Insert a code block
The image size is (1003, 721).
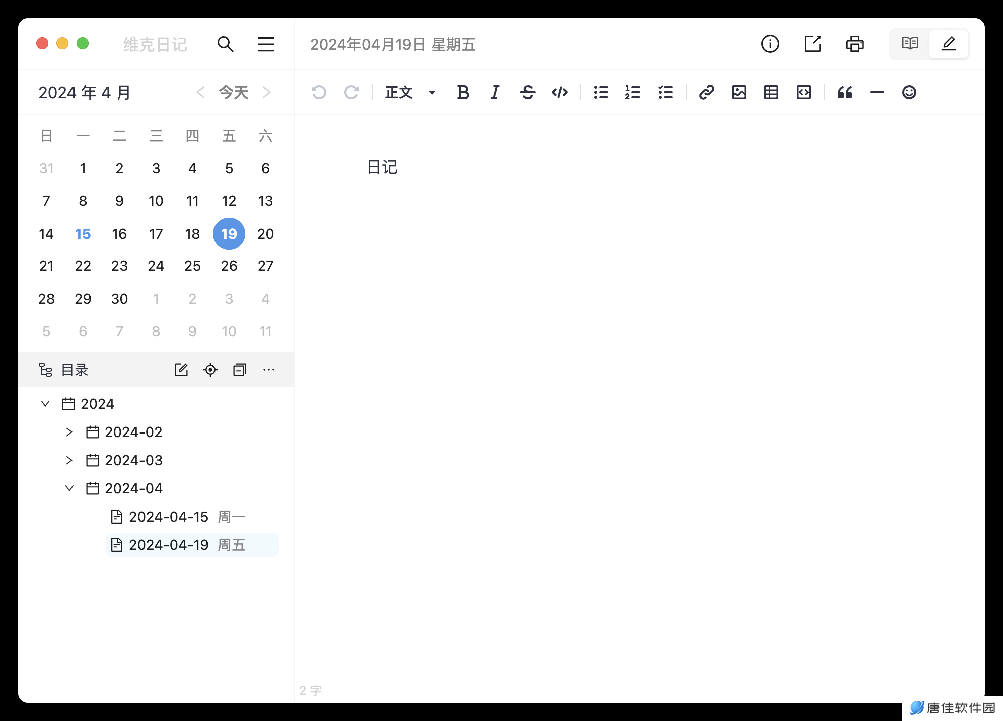click(804, 92)
